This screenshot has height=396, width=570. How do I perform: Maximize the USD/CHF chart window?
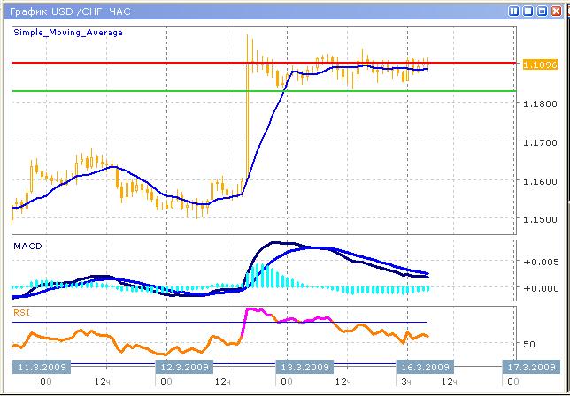543,11
